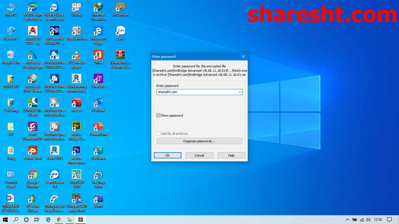Select the Microsoft Edge desktop shortcut
Viewport: 399px width, 224px height.
[98, 35]
